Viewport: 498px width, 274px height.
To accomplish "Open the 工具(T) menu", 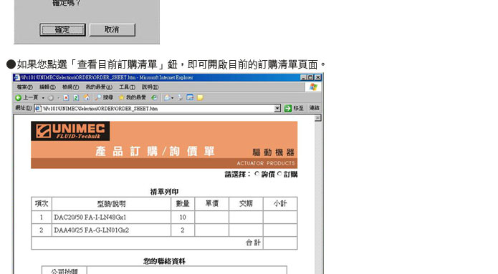I will [x=127, y=87].
